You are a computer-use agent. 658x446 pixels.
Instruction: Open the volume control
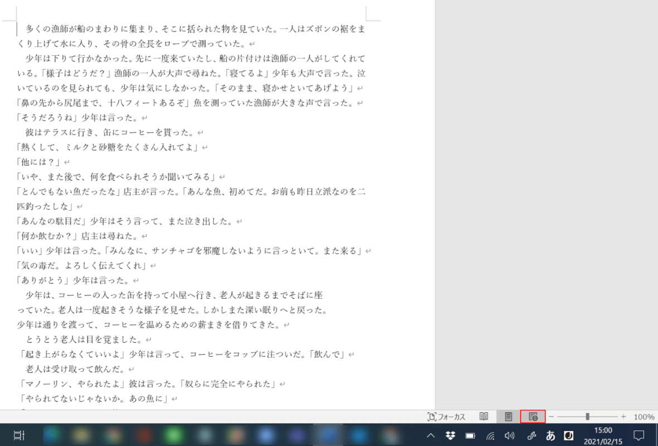[x=509, y=435]
